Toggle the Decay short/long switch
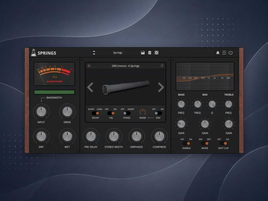 tap(95, 113)
